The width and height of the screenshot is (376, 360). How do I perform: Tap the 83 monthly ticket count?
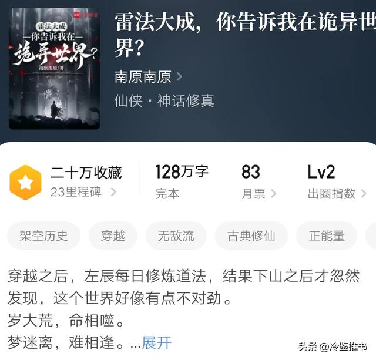[x=251, y=172]
